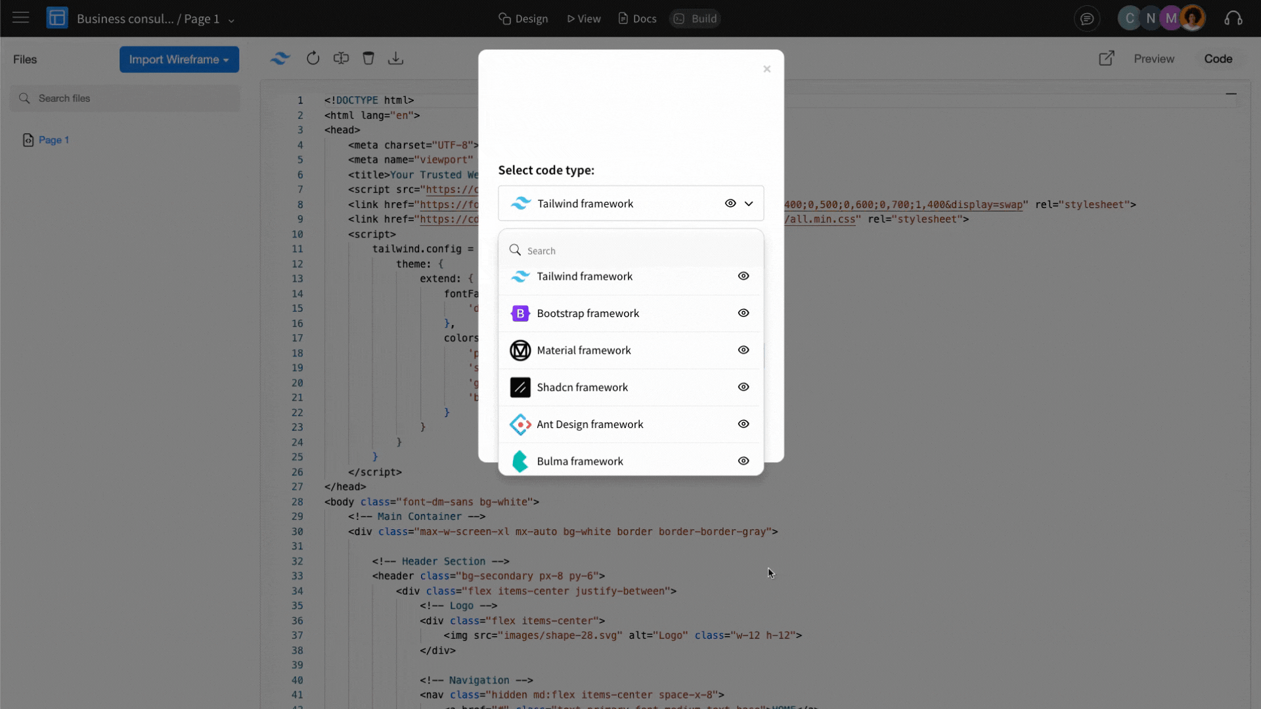Screen dimensions: 1261x709
Task: Close the code type dialog
Action: [766, 69]
